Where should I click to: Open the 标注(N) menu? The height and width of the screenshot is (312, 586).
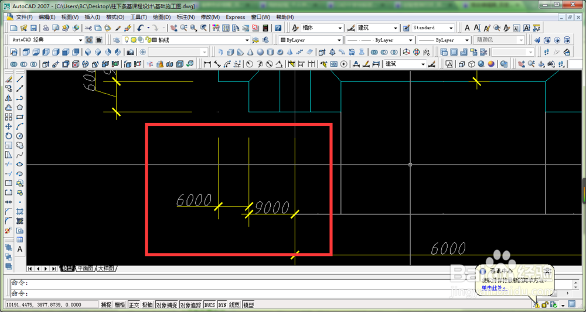pyautogui.click(x=186, y=17)
